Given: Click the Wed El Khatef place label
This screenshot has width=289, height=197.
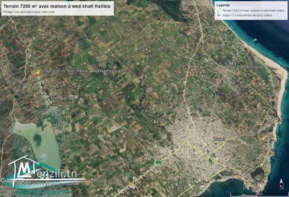Looking at the screenshot, I should pos(62,98).
